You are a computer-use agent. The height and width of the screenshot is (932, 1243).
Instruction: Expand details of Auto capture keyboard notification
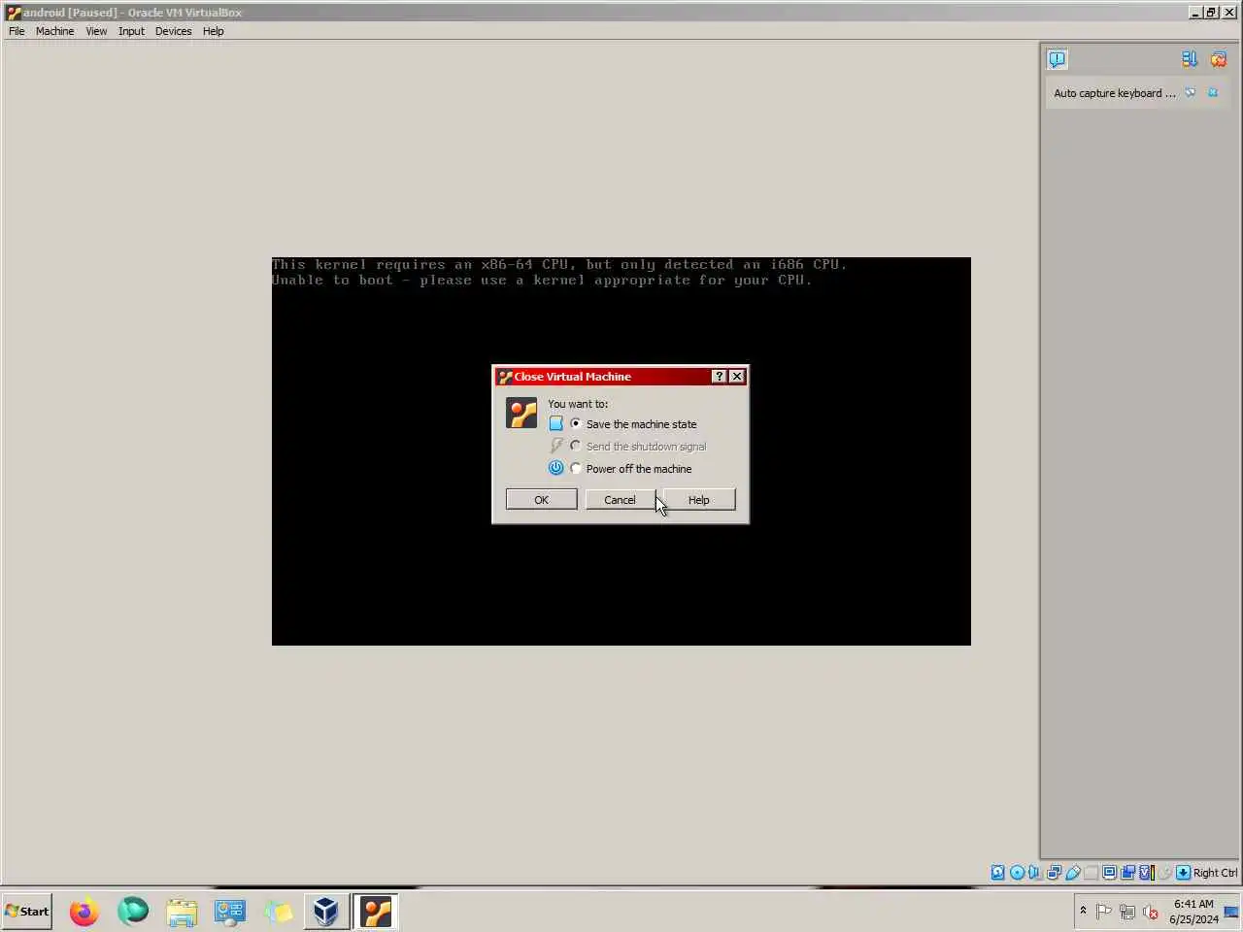pos(1191,93)
